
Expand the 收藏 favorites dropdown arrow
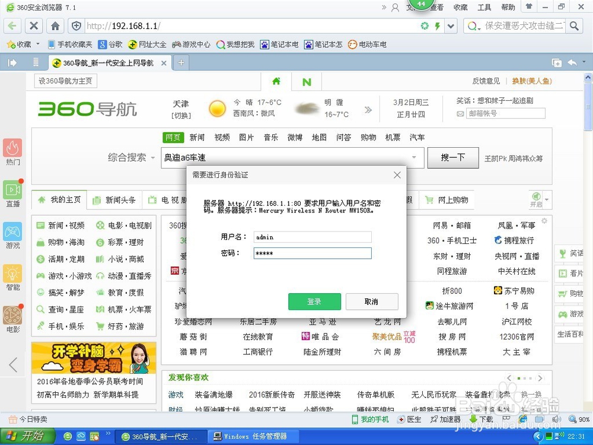[x=38, y=44]
